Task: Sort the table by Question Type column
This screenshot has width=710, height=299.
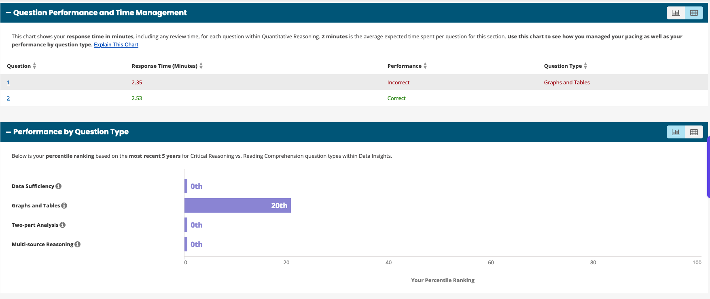Action: tap(585, 66)
